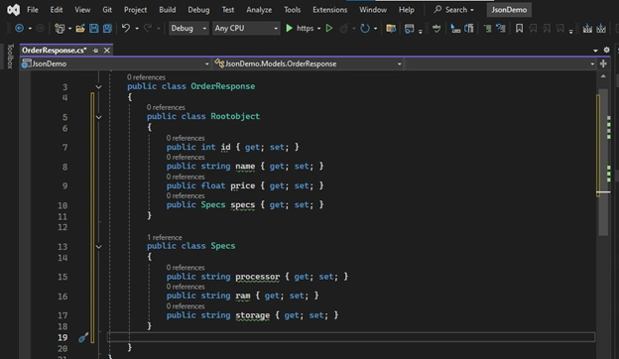
Task: Open the empty member navigation dropdown
Action: [x=500, y=63]
